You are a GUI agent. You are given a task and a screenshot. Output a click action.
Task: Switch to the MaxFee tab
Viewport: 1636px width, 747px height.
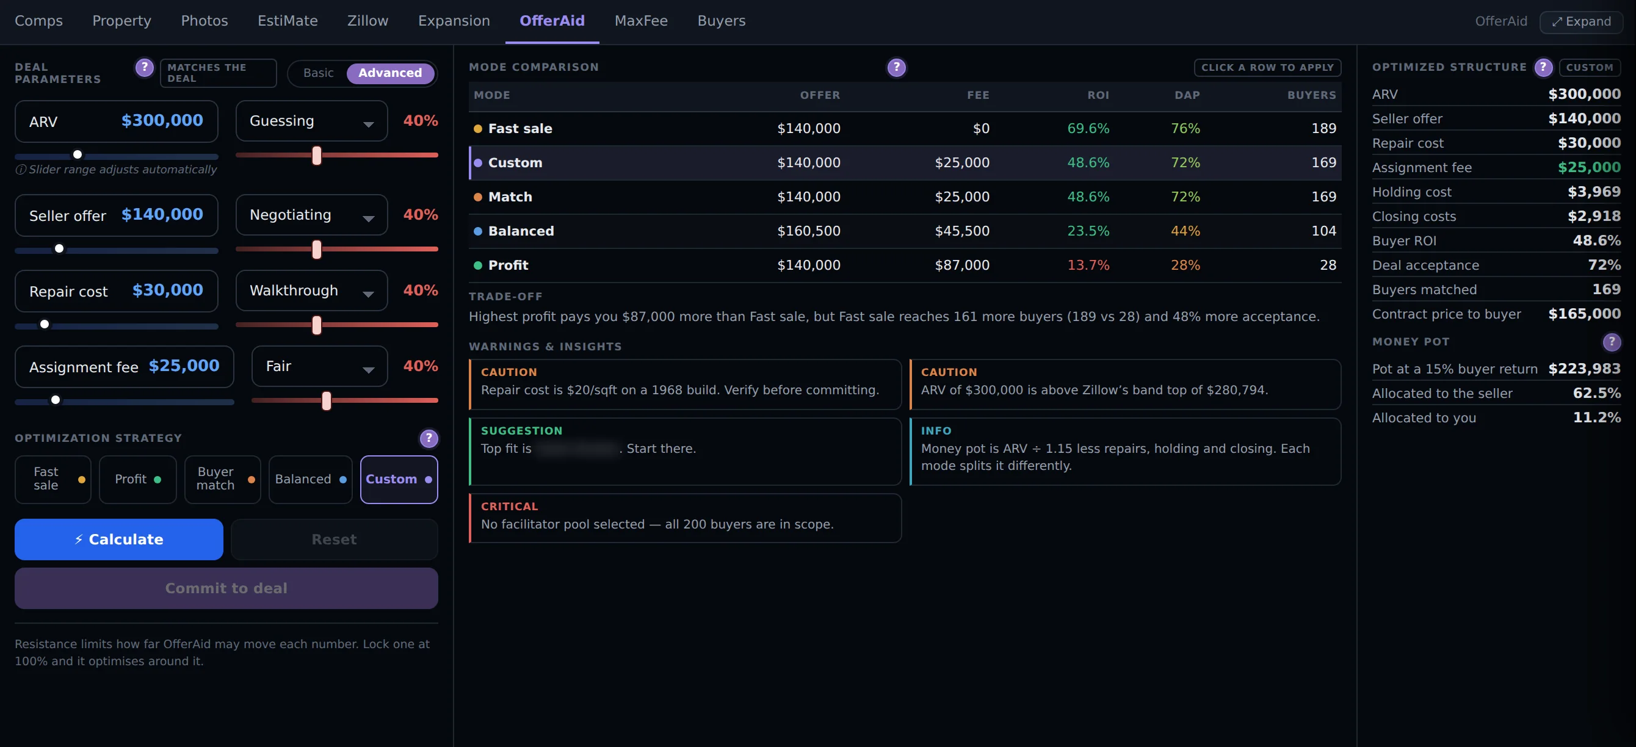click(x=641, y=21)
